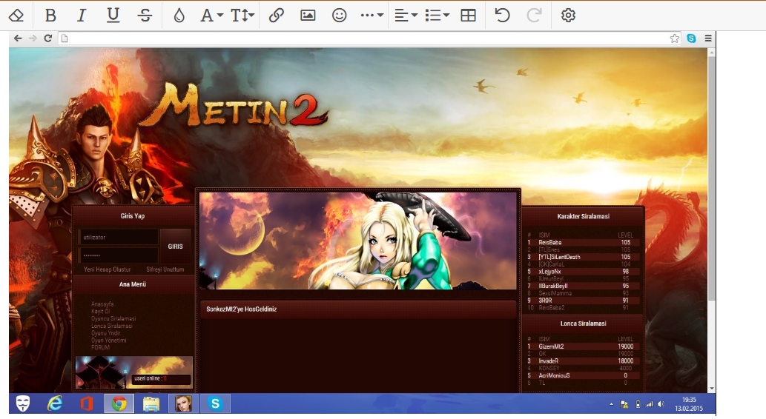The image size is (766, 419).
Task: Expand the more options ellipsis menu
Action: pos(372,16)
